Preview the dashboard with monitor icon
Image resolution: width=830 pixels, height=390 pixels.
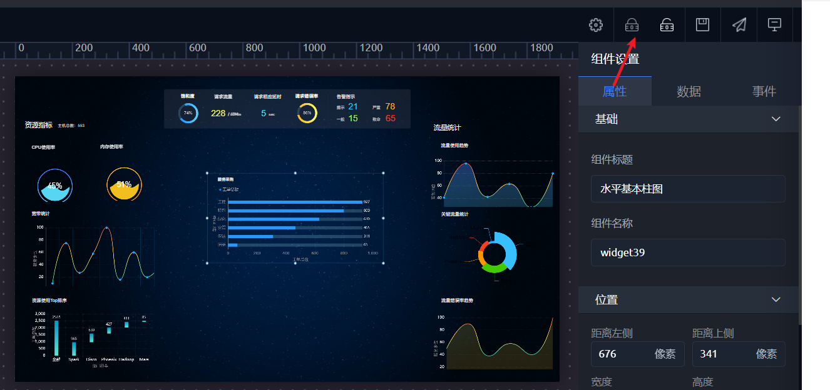pos(775,25)
